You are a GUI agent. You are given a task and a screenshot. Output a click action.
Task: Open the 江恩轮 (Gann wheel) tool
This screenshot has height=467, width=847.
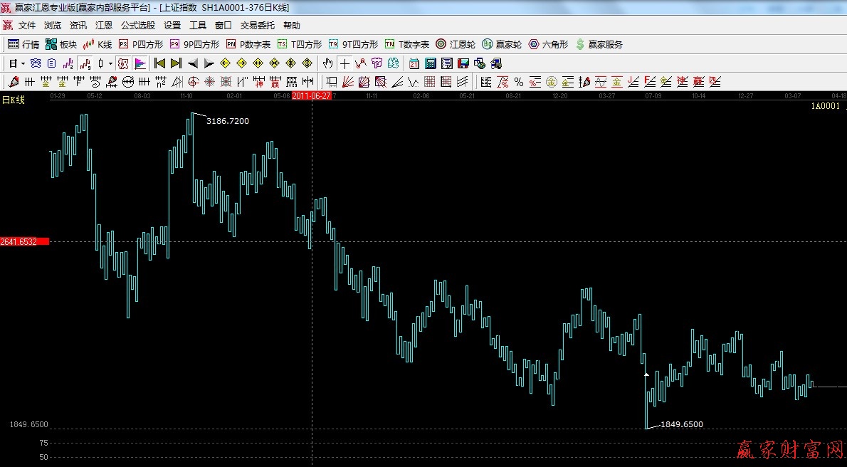point(456,44)
